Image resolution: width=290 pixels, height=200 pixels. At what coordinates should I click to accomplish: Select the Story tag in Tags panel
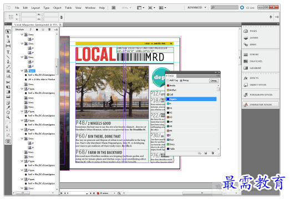(x=191, y=144)
